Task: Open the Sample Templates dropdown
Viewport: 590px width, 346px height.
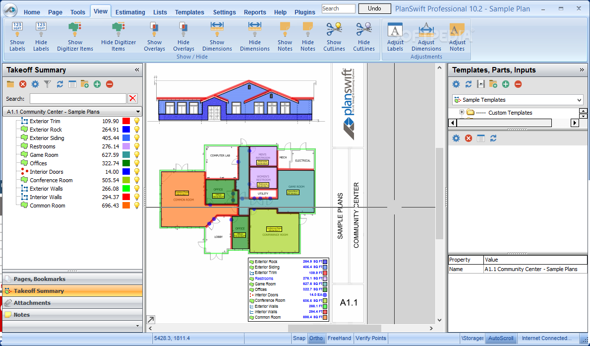Action: 579,100
